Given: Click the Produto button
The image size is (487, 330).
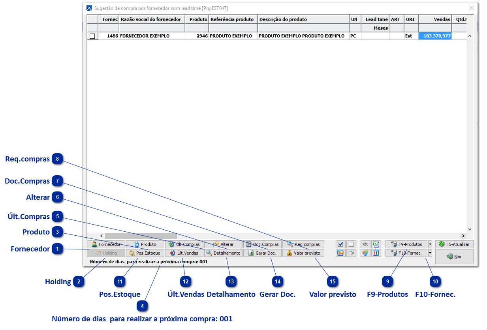Looking at the screenshot, I should coord(145,244).
